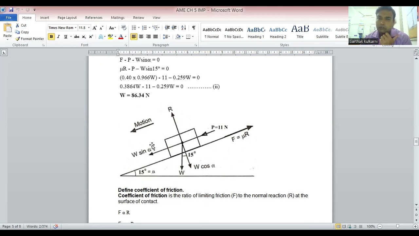Toggle Bold formatting

[x=51, y=37]
